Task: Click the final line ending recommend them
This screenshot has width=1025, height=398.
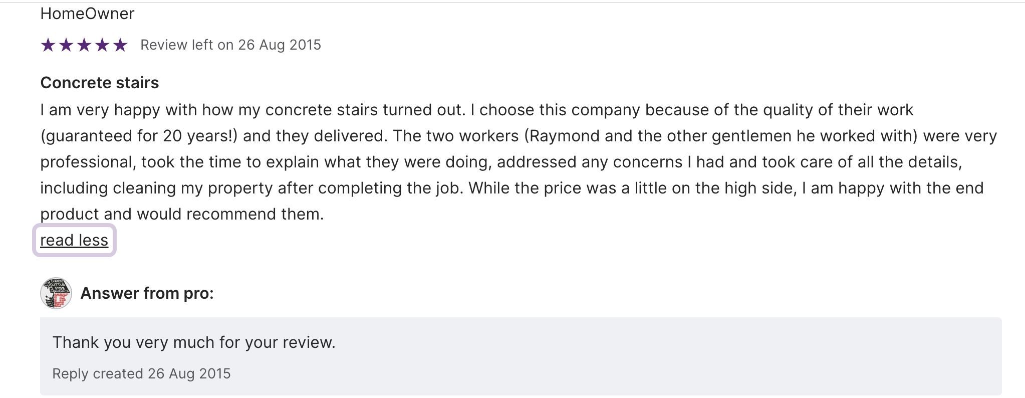Action: tap(182, 214)
